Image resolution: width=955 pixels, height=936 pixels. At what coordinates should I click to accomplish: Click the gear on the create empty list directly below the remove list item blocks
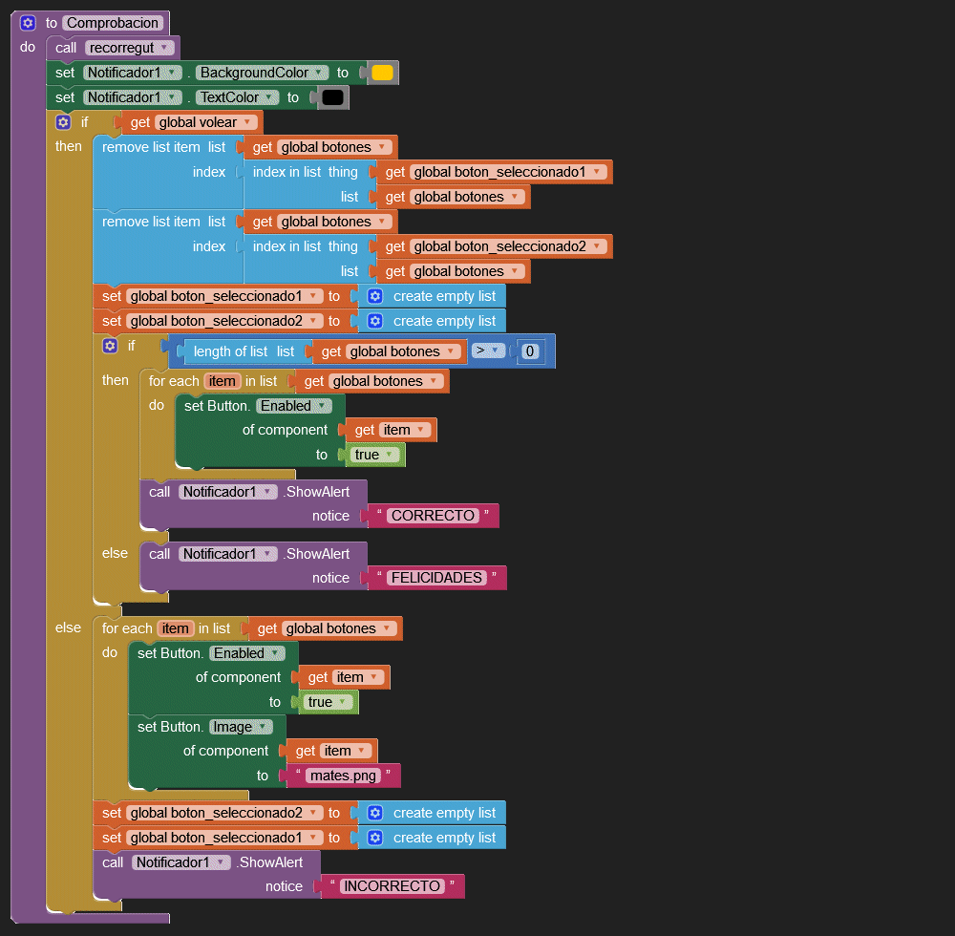pos(375,296)
